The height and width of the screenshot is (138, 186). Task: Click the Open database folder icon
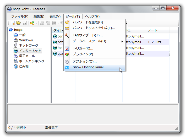[19, 23]
